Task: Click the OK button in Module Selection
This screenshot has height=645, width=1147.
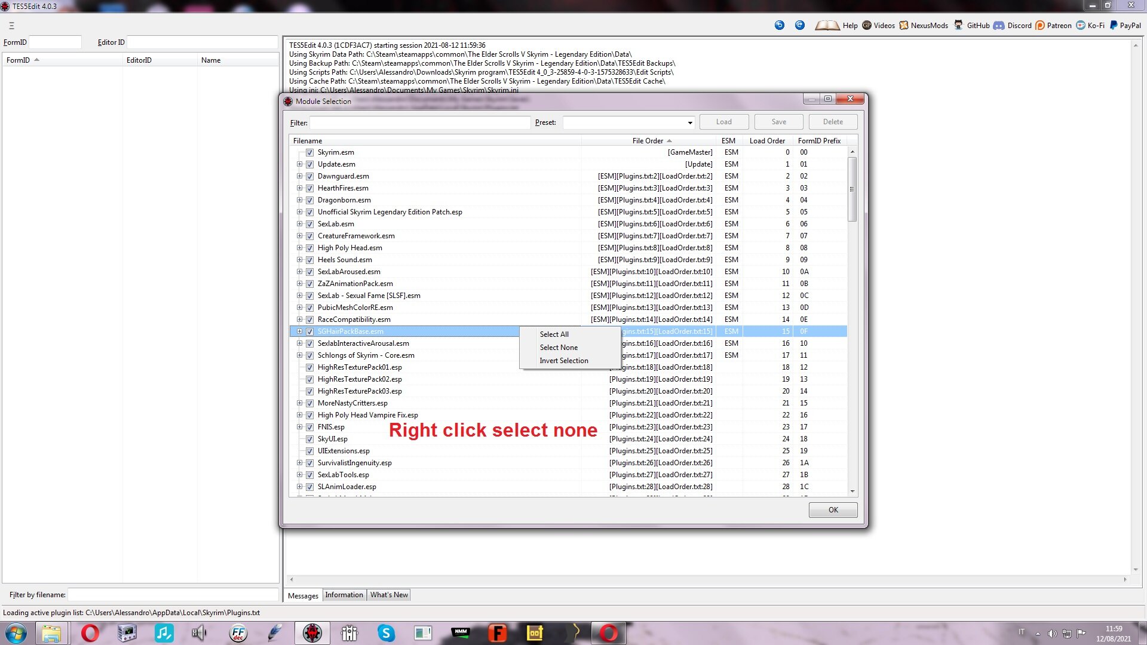Action: click(x=833, y=510)
